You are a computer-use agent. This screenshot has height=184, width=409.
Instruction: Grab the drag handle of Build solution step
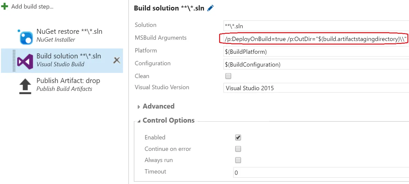click(x=14, y=61)
